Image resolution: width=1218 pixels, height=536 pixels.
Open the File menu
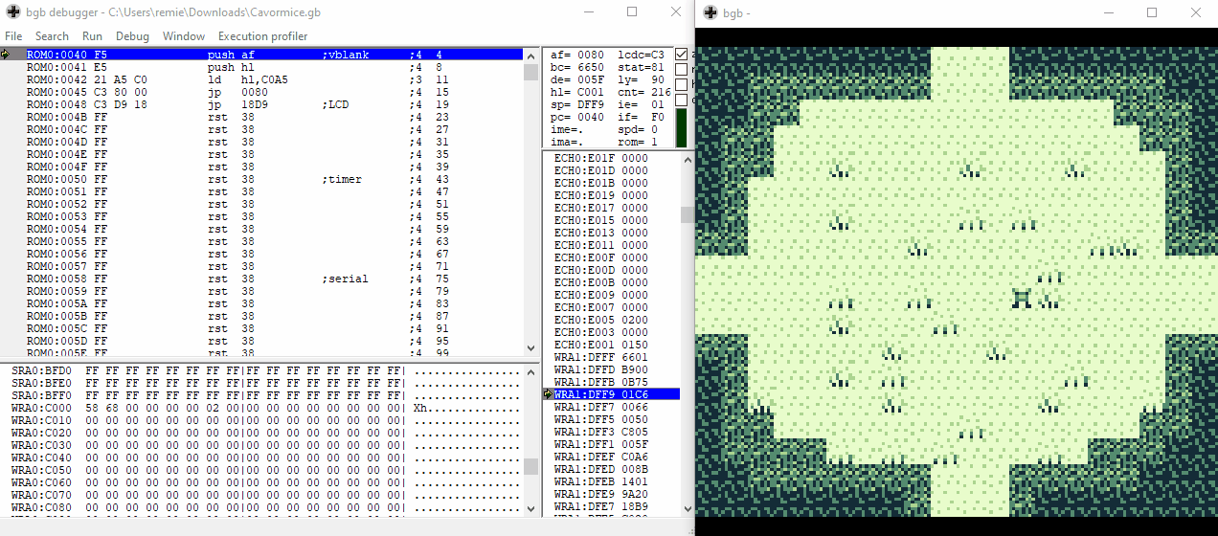pos(13,36)
